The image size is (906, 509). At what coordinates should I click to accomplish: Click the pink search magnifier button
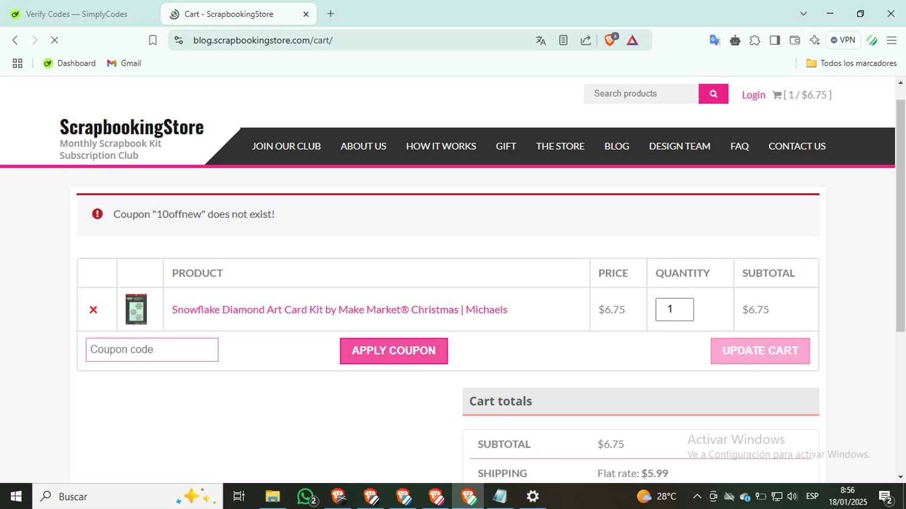point(713,94)
